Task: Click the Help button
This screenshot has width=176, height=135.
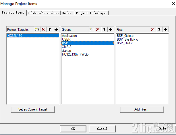Action: 163,129
